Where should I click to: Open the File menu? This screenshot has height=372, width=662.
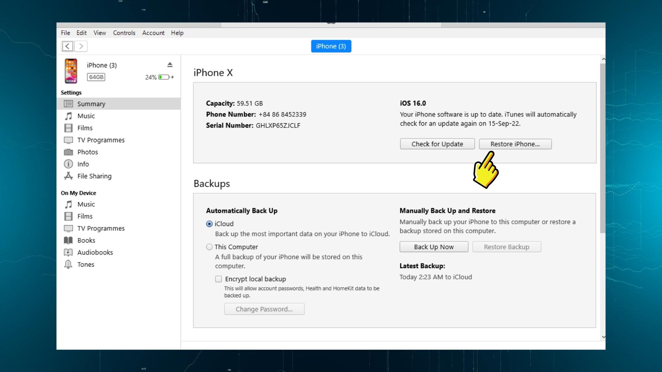click(66, 33)
